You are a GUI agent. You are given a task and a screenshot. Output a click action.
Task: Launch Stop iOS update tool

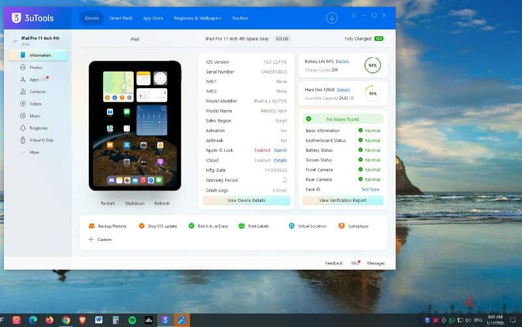(x=158, y=226)
